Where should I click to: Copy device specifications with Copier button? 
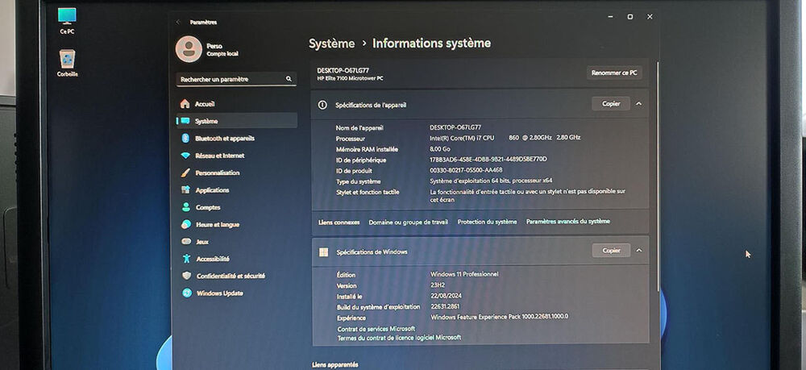click(x=611, y=104)
